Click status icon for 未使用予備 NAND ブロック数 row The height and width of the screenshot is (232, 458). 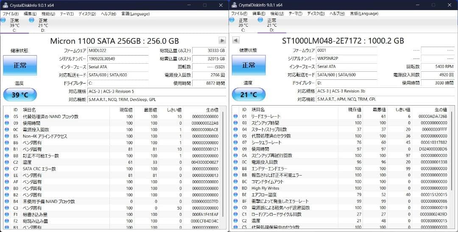tap(7, 201)
